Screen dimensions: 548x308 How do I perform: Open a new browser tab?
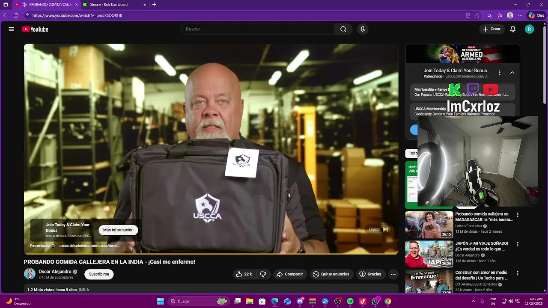point(154,5)
